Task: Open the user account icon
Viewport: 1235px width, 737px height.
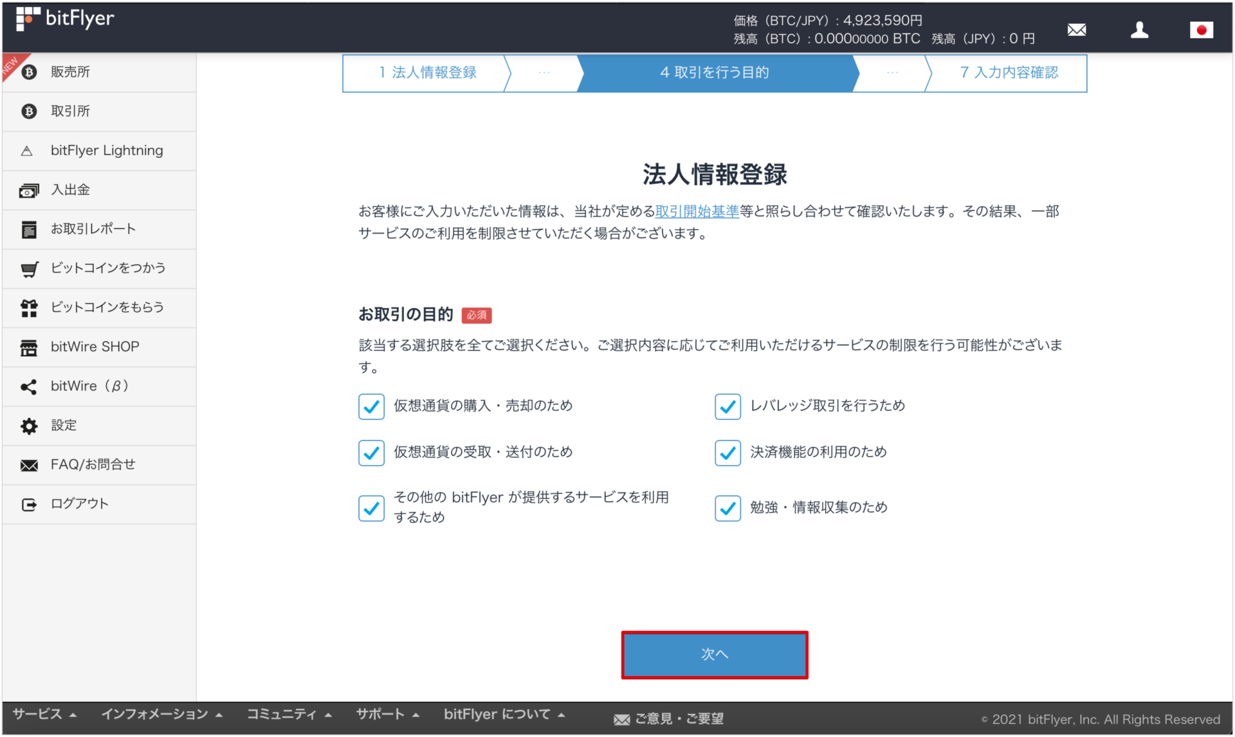Action: coord(1139,29)
